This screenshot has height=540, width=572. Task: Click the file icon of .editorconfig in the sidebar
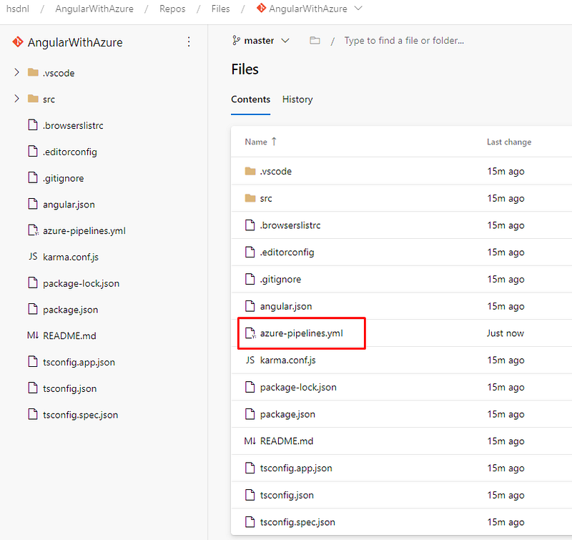[x=33, y=152]
